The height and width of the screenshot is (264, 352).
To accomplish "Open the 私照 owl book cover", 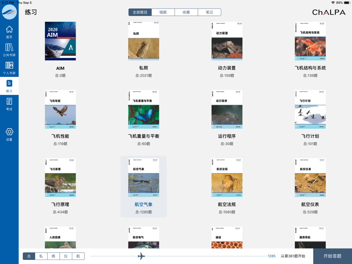I will pos(144,41).
